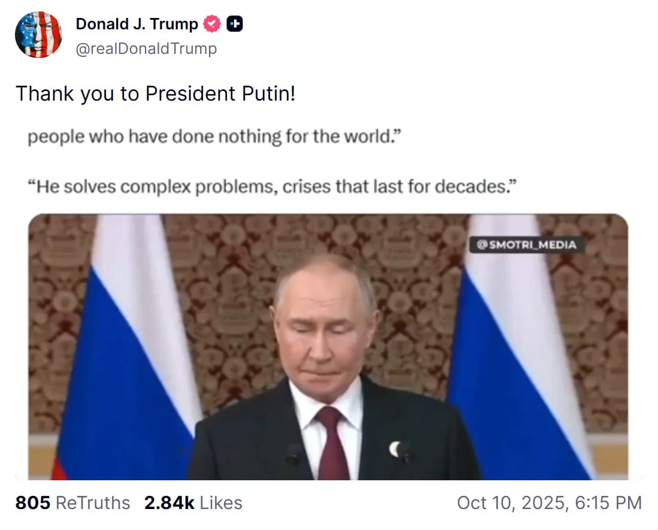Click the ReTruths label
Screen dimensions: 658x530
93,502
